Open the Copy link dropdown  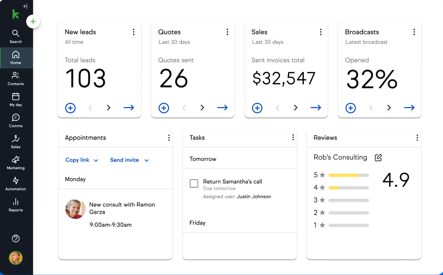pyautogui.click(x=82, y=160)
